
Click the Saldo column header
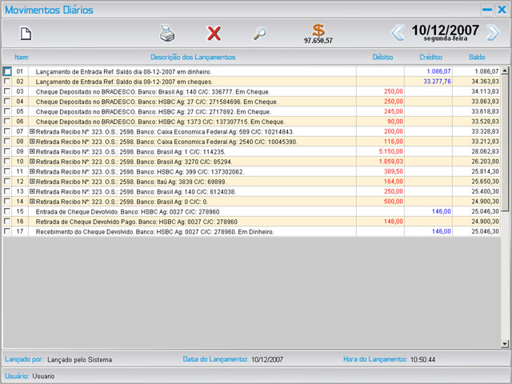tap(477, 58)
